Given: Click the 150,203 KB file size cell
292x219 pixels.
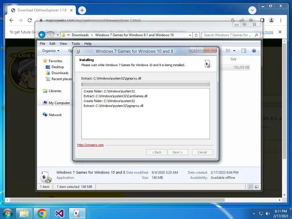Looking at the screenshot, I should click(x=241, y=67).
